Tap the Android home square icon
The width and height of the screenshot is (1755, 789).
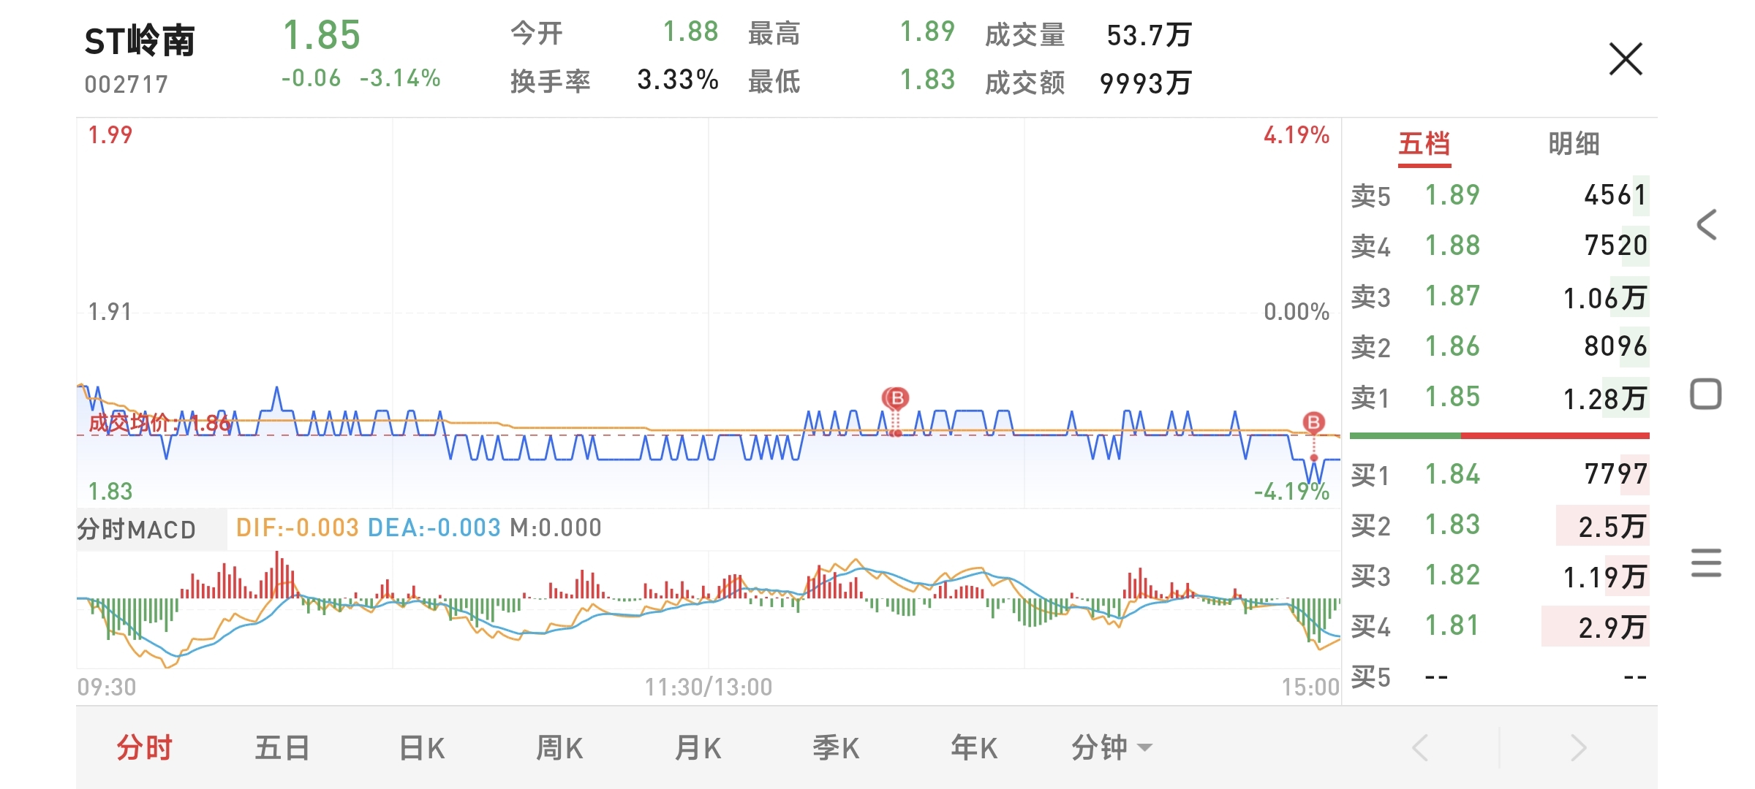1706,394
